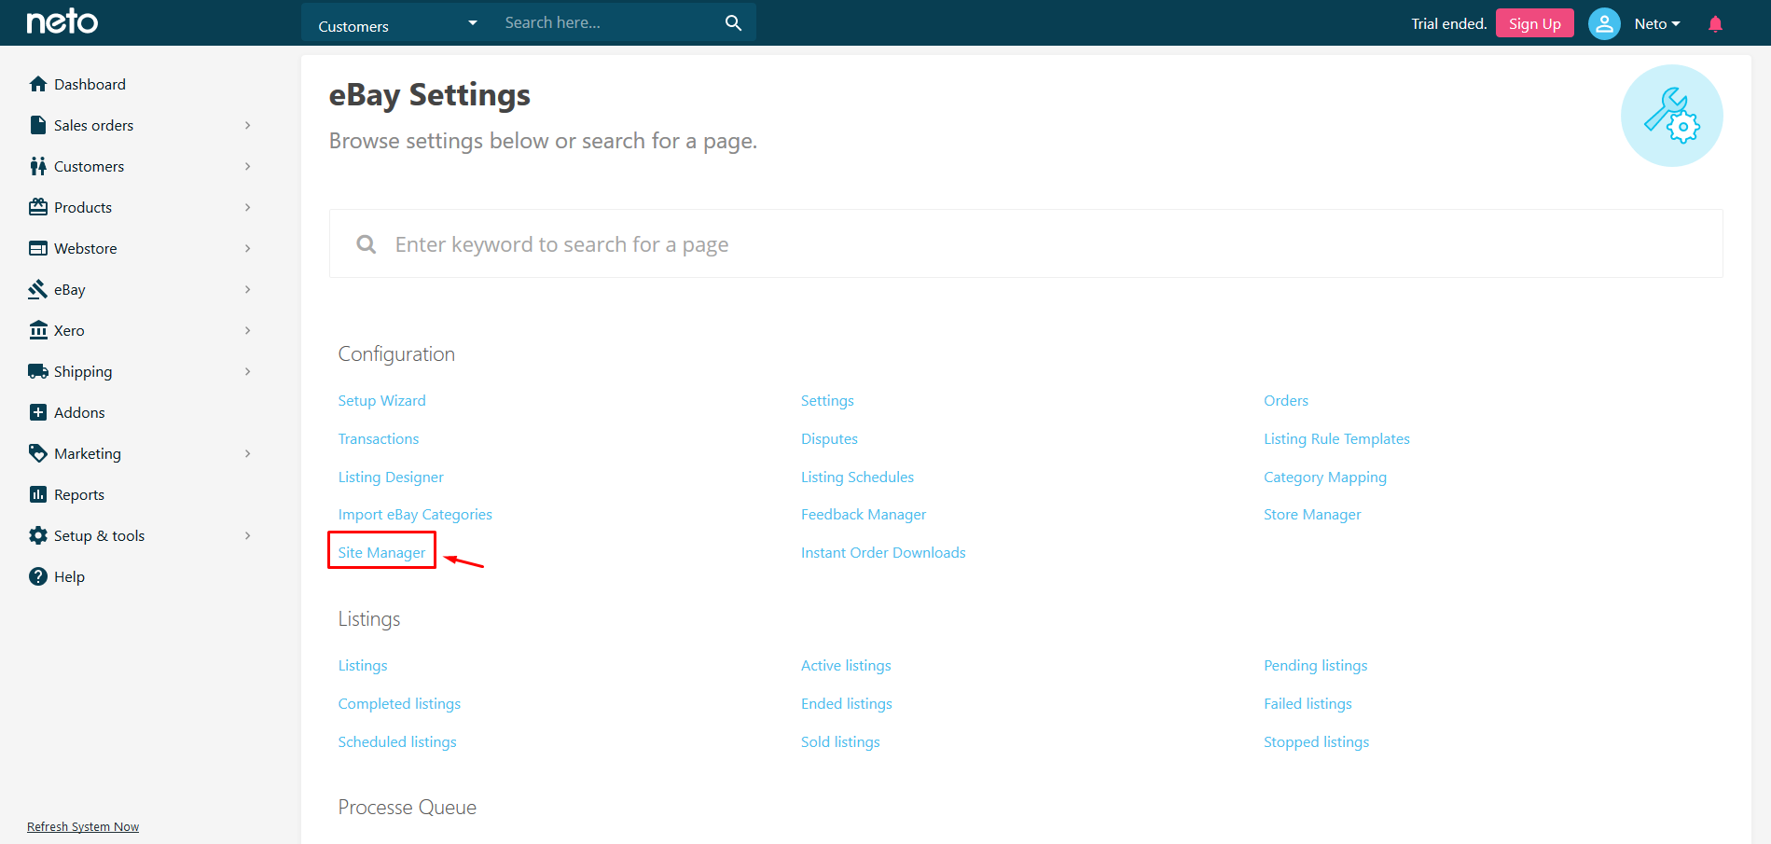Open Disputes link
This screenshot has height=844, width=1771.
pyautogui.click(x=829, y=438)
